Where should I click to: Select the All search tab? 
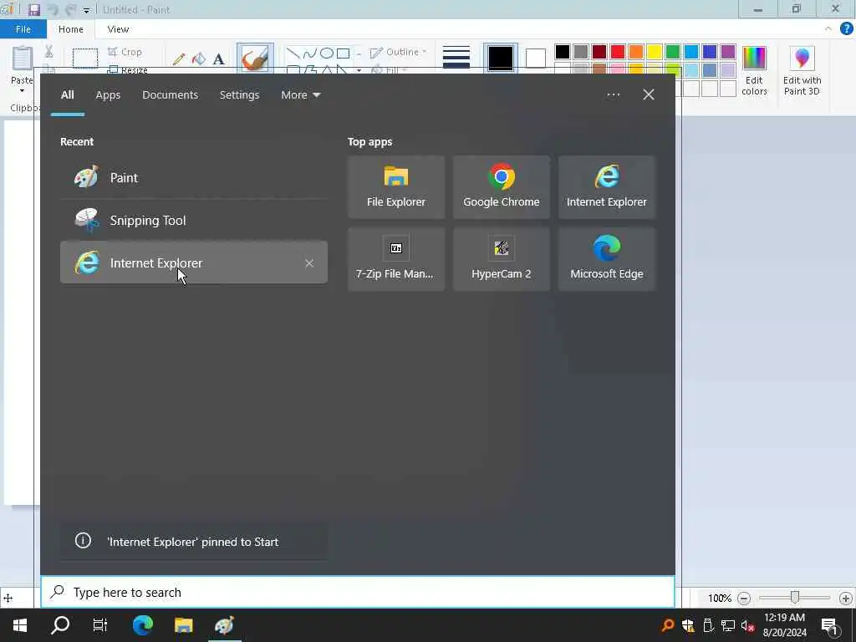pyautogui.click(x=67, y=95)
